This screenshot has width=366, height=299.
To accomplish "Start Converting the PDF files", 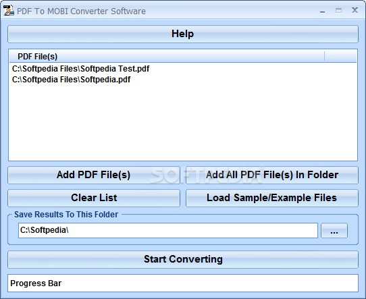I will point(183,259).
